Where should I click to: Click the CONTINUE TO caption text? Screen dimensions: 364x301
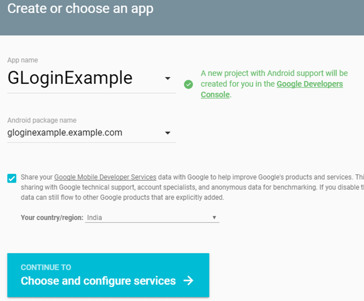(46, 267)
